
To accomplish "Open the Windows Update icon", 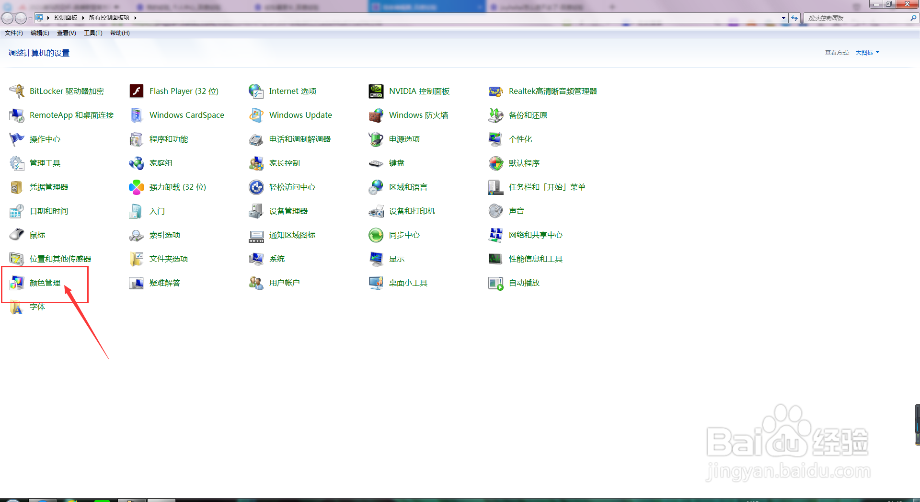I will point(256,115).
